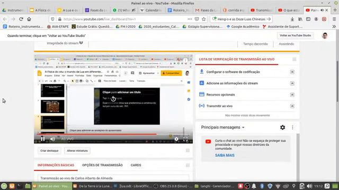Open the Wi-Fi network tray icon

click(x=278, y=186)
